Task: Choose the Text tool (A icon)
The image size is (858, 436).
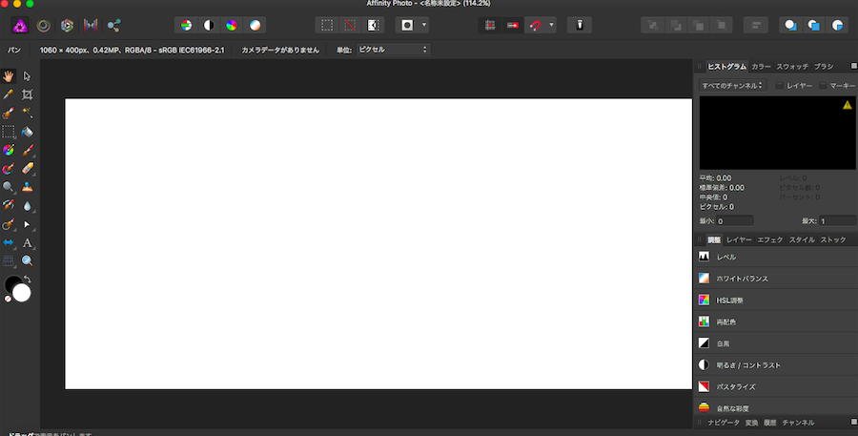Action: [28, 242]
